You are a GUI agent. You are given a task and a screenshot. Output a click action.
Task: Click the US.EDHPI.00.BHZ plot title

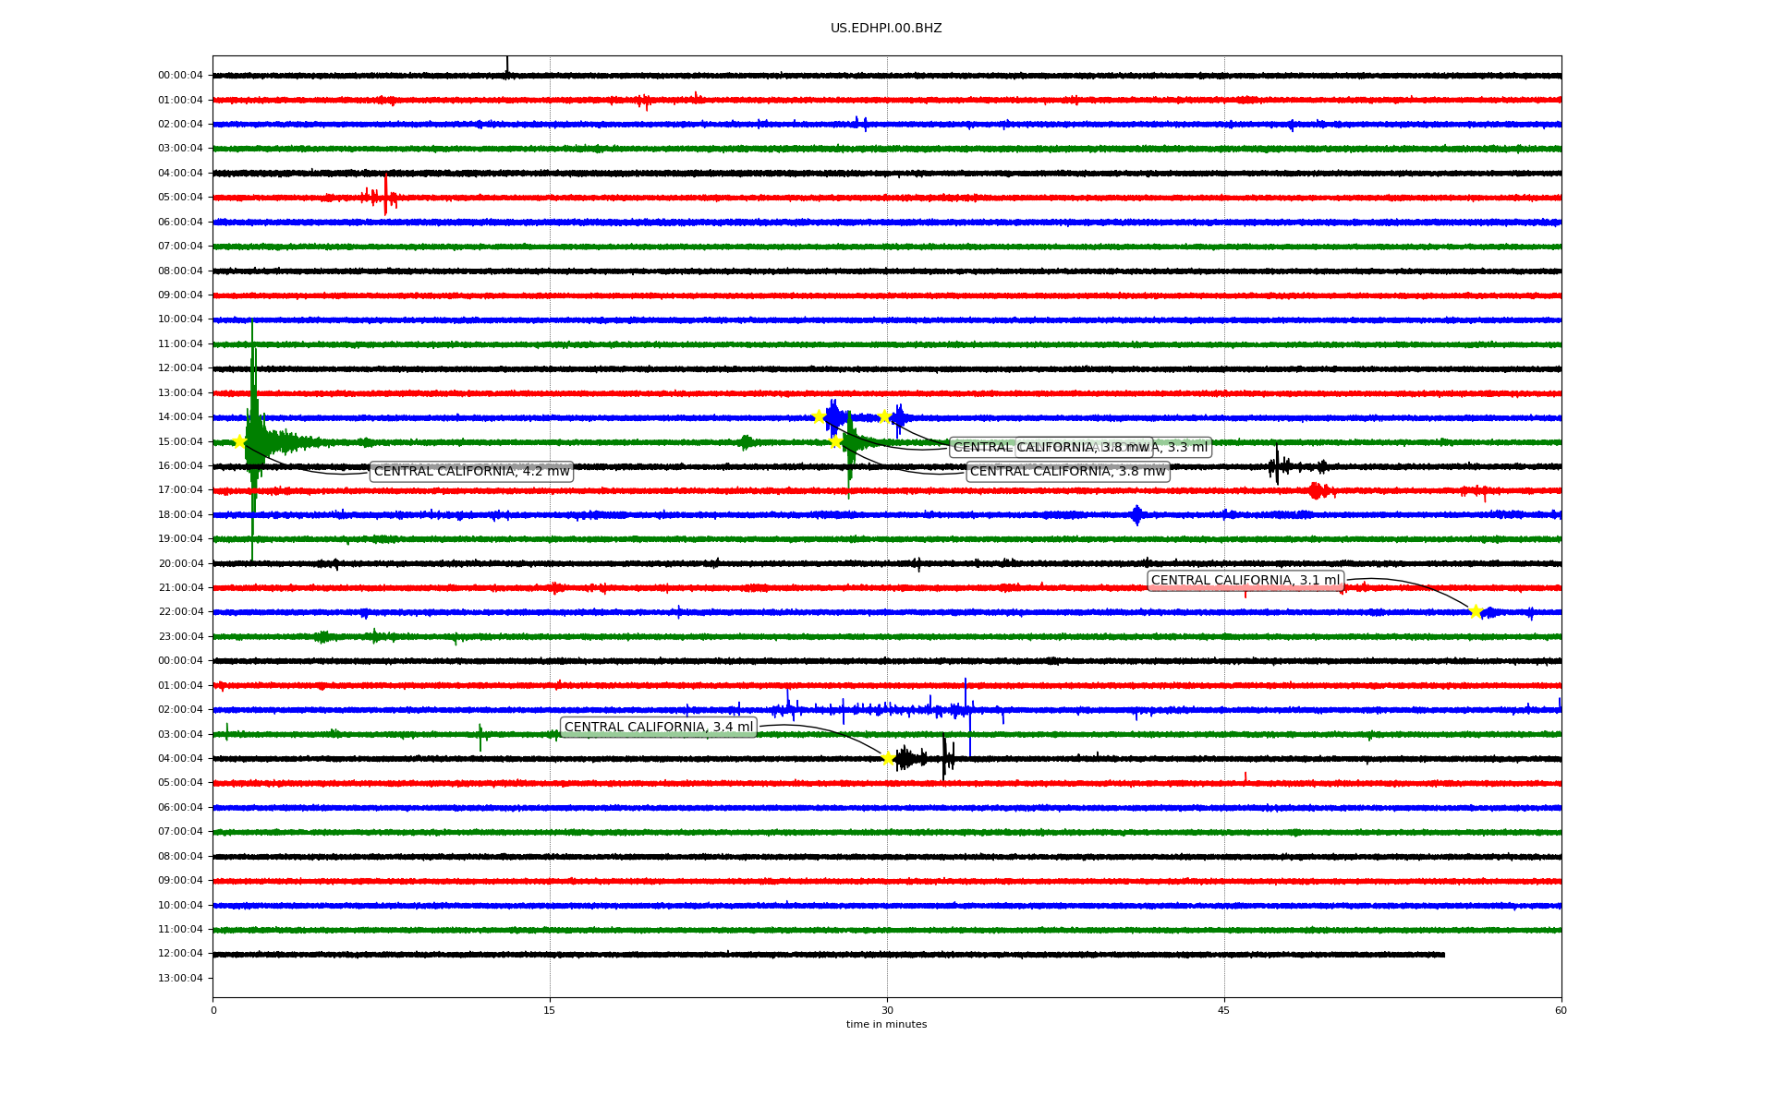click(x=886, y=29)
